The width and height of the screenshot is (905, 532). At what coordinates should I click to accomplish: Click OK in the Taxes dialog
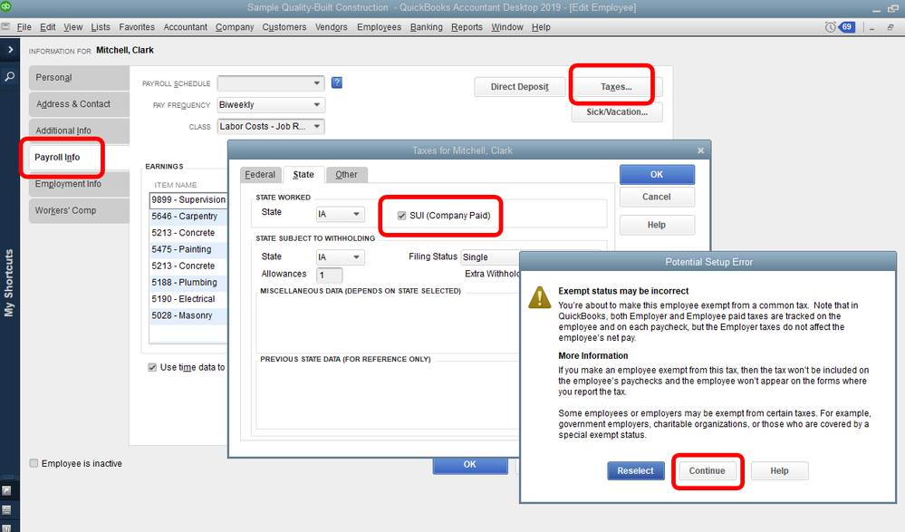tap(657, 174)
